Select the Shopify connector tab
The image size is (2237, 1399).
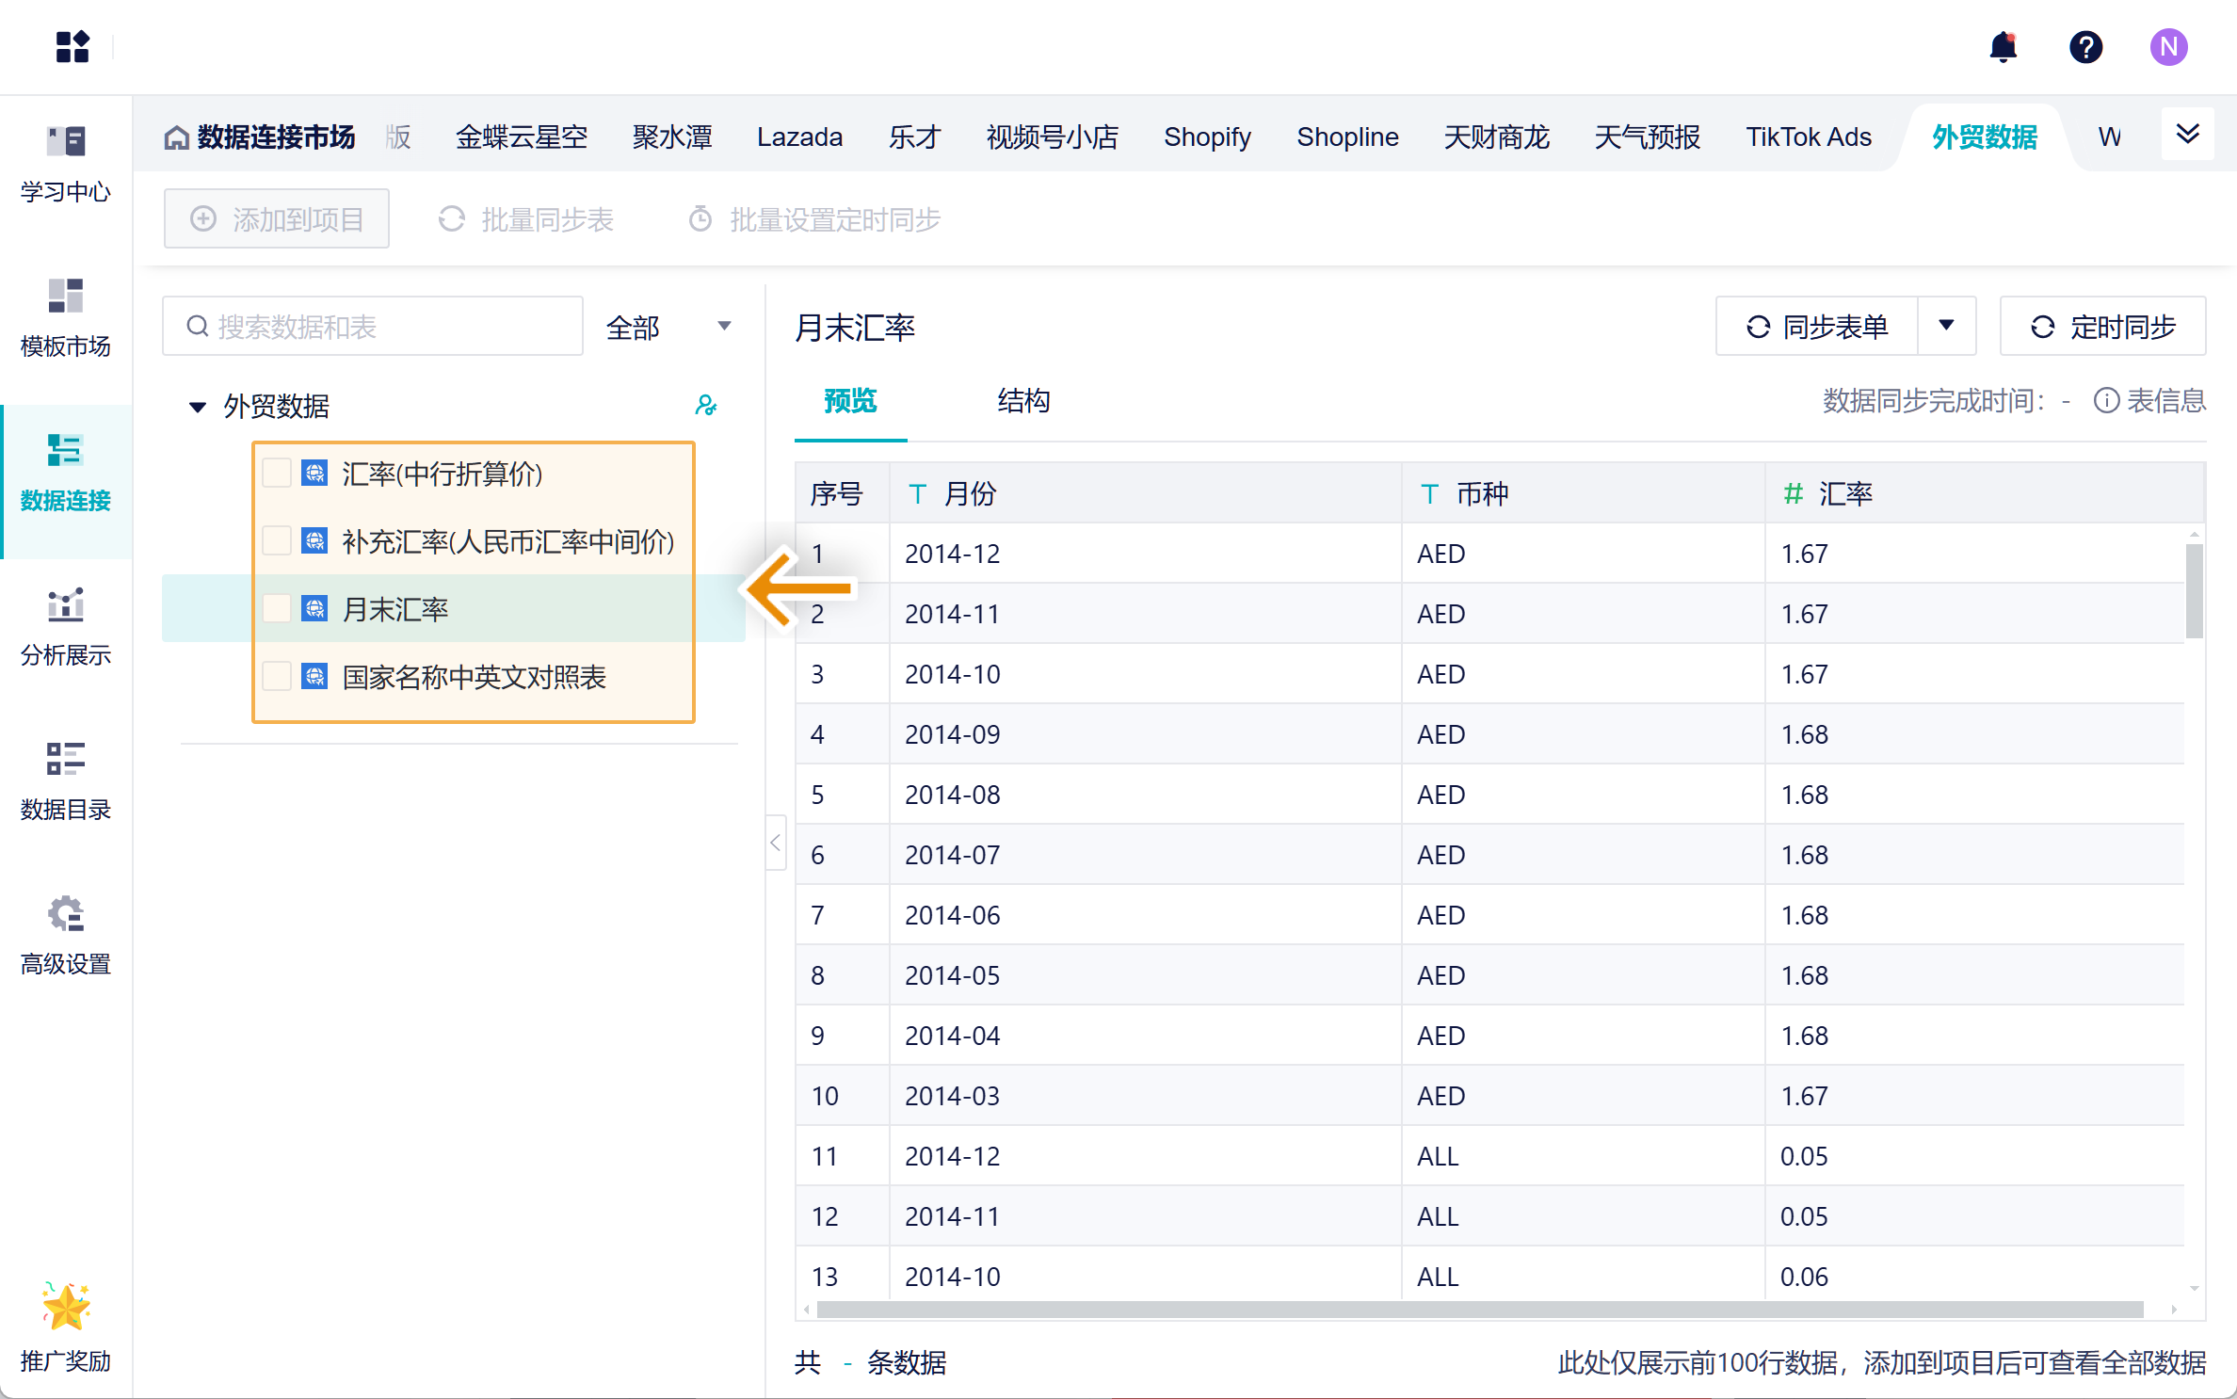(1207, 137)
